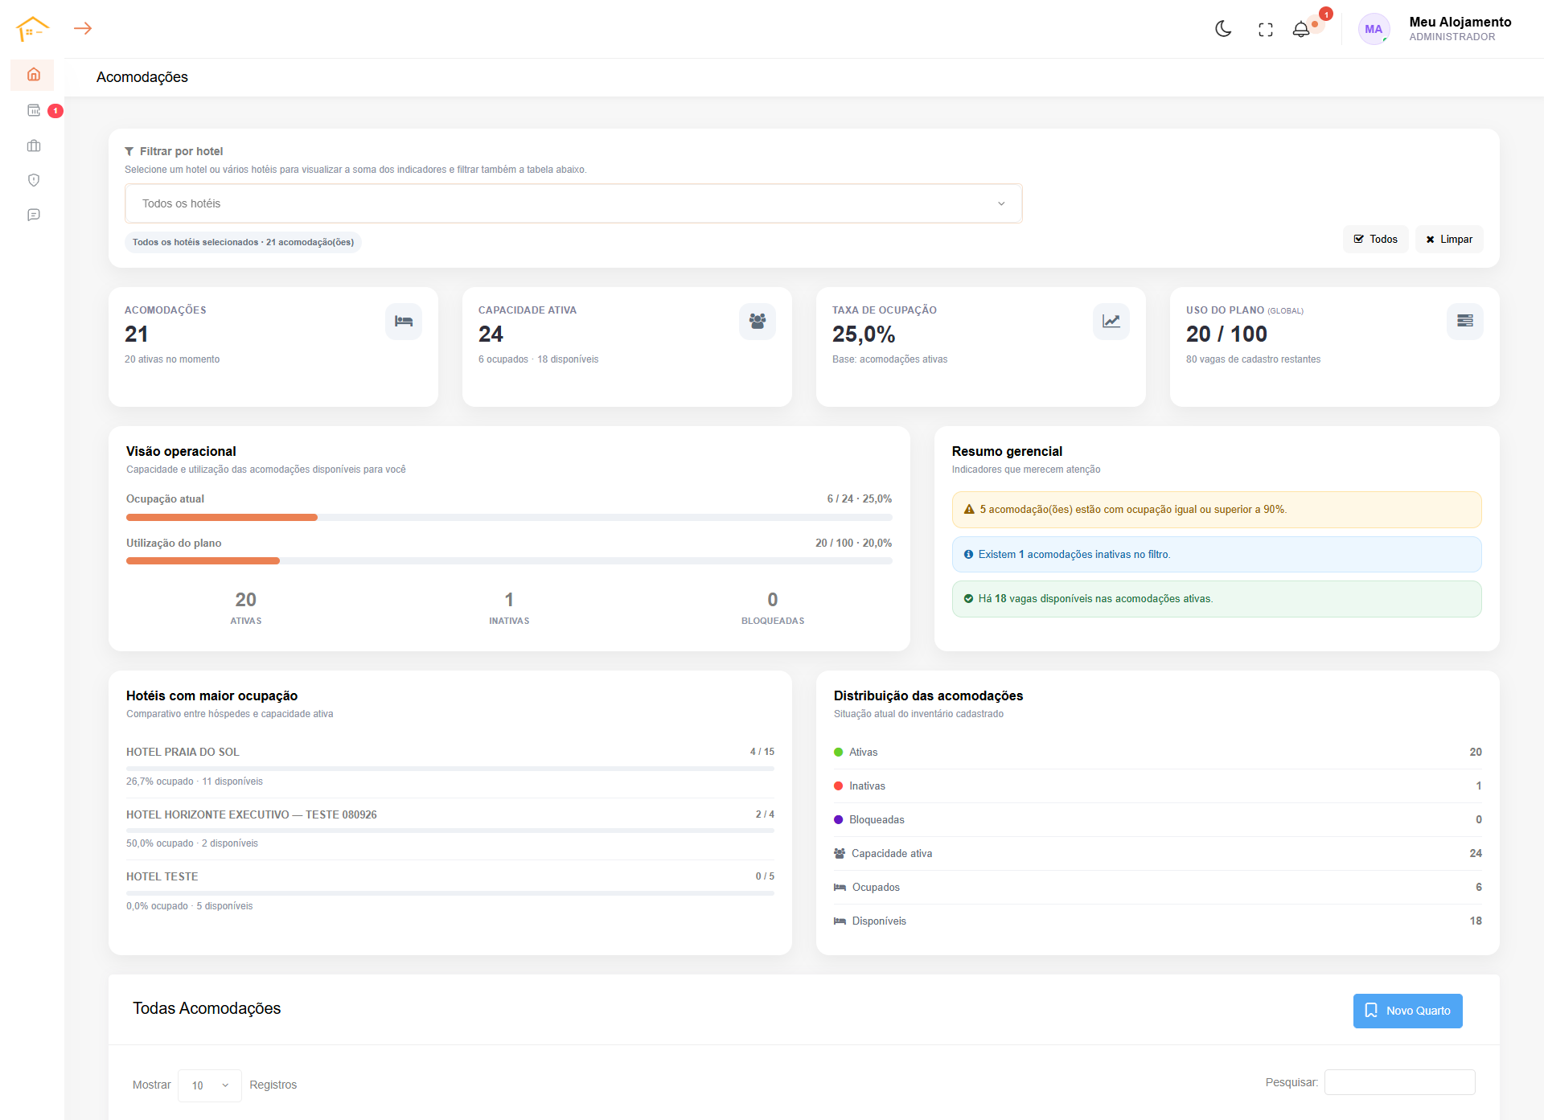Open the calendar sidebar icon with badge
Screen dimensions: 1544x1120
tap(34, 111)
